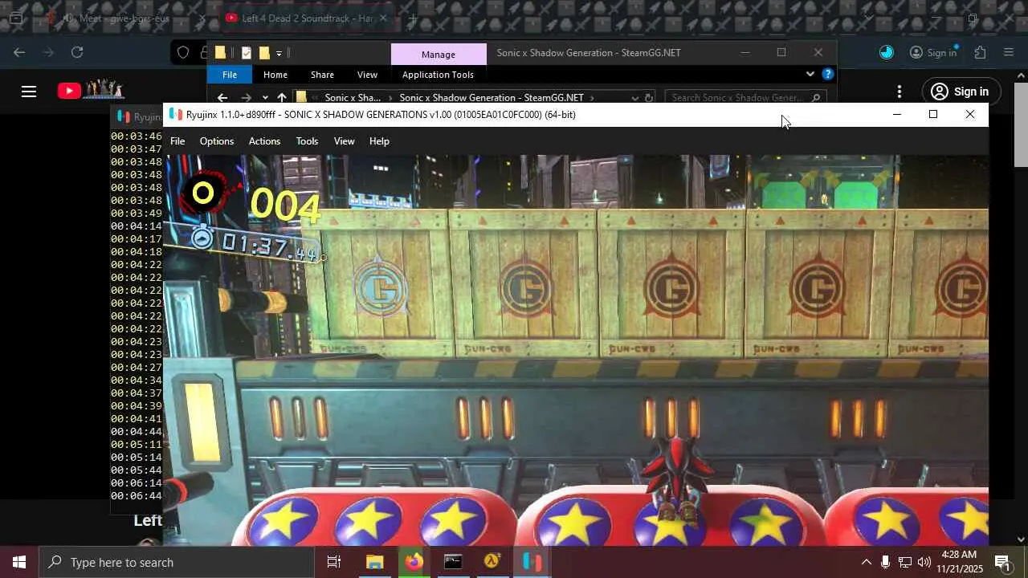This screenshot has width=1028, height=578.
Task: Click the tracking protection shield in the URL bar
Action: point(183,53)
